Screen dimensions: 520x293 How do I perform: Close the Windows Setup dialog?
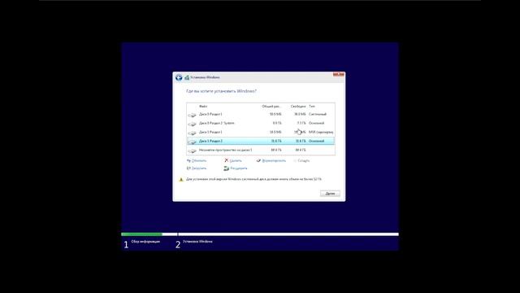click(x=339, y=74)
